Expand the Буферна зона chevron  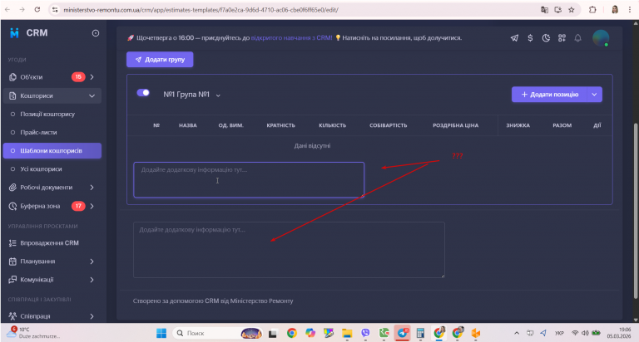pos(92,206)
